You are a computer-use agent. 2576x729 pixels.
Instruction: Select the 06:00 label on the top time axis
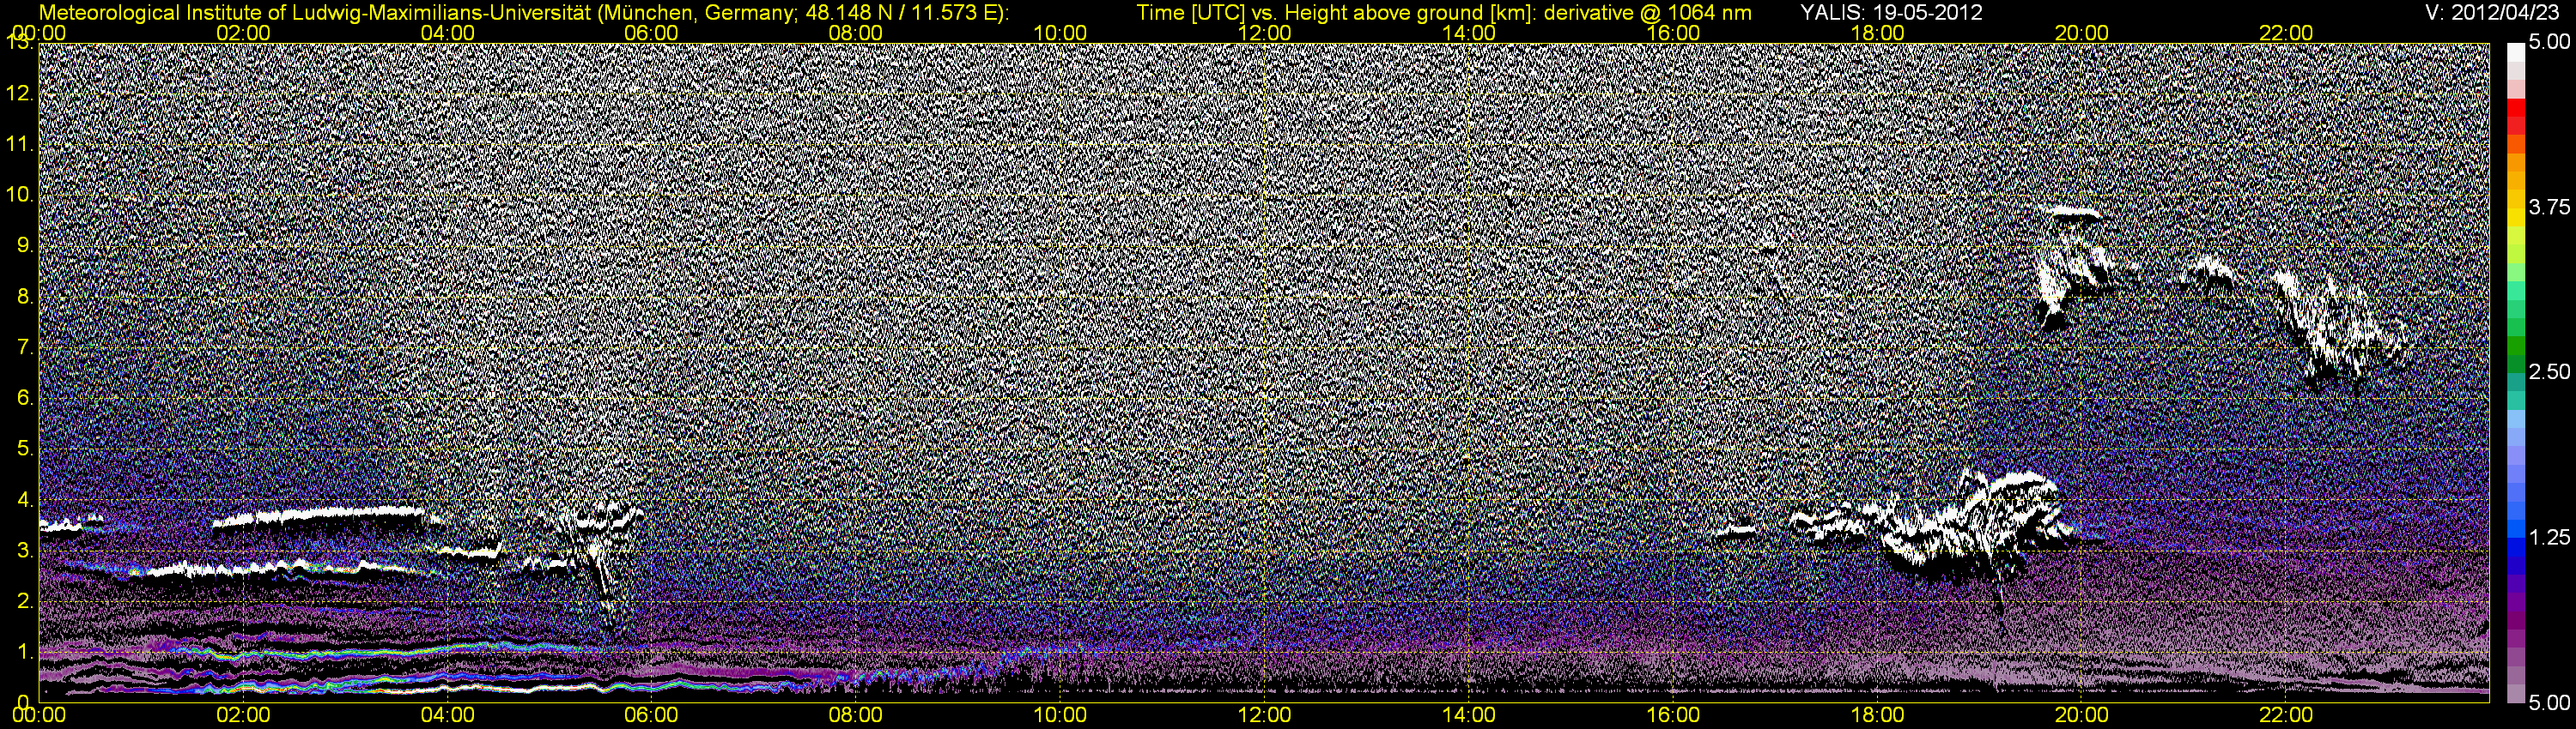(651, 33)
